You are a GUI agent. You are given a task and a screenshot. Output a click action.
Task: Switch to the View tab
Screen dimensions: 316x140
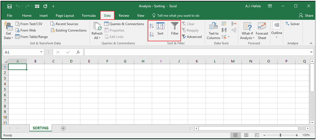[x=141, y=15]
